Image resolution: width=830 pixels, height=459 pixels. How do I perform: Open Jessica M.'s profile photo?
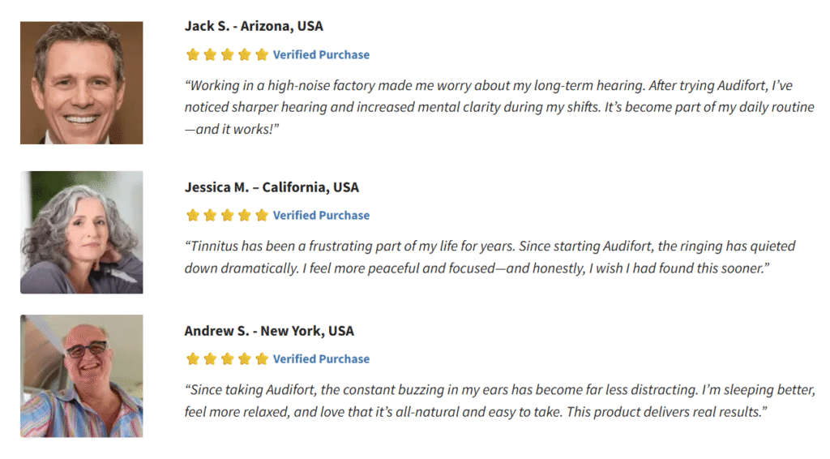click(82, 232)
